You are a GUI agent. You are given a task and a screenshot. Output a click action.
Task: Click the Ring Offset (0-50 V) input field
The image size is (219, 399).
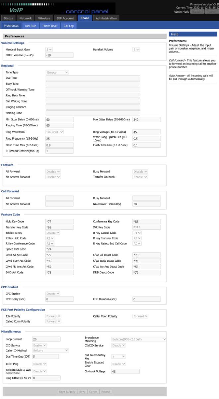click(x=46, y=378)
